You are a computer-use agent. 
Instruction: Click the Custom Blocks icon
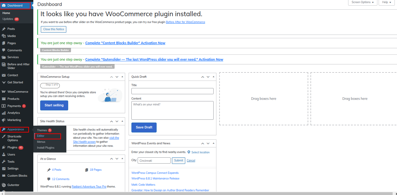4,176
